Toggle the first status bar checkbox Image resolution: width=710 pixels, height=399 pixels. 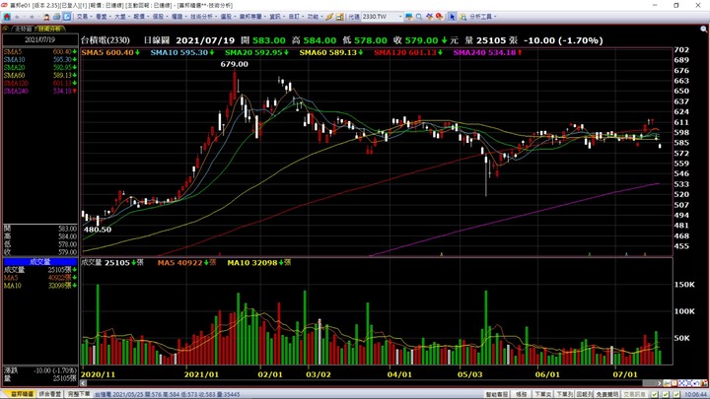pos(655,394)
